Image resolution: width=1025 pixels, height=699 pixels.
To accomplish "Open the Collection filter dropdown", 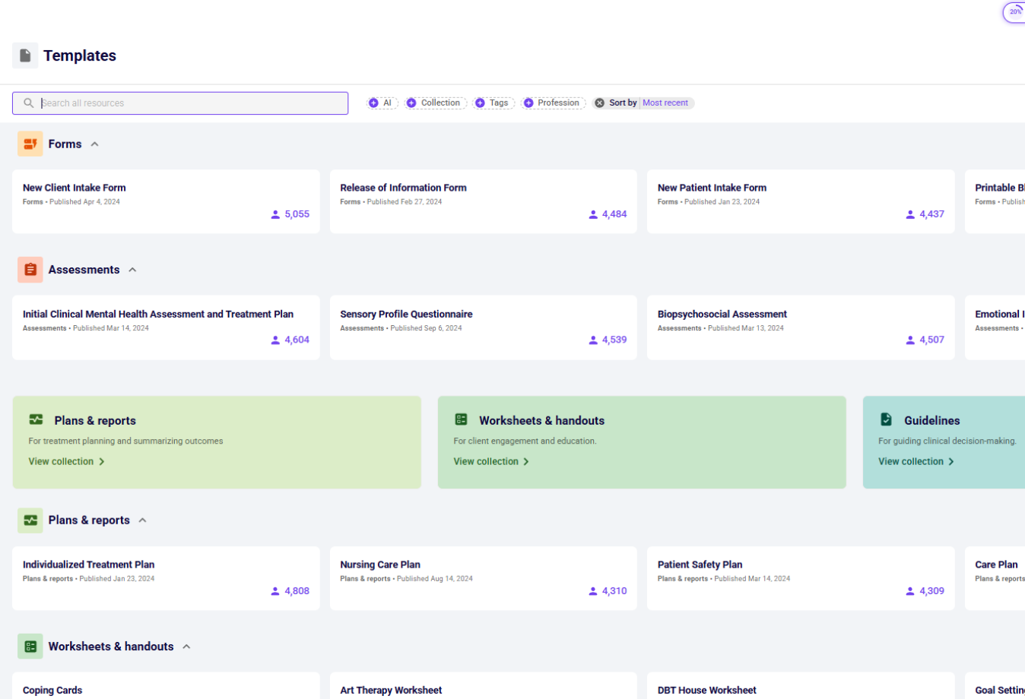I will (436, 103).
